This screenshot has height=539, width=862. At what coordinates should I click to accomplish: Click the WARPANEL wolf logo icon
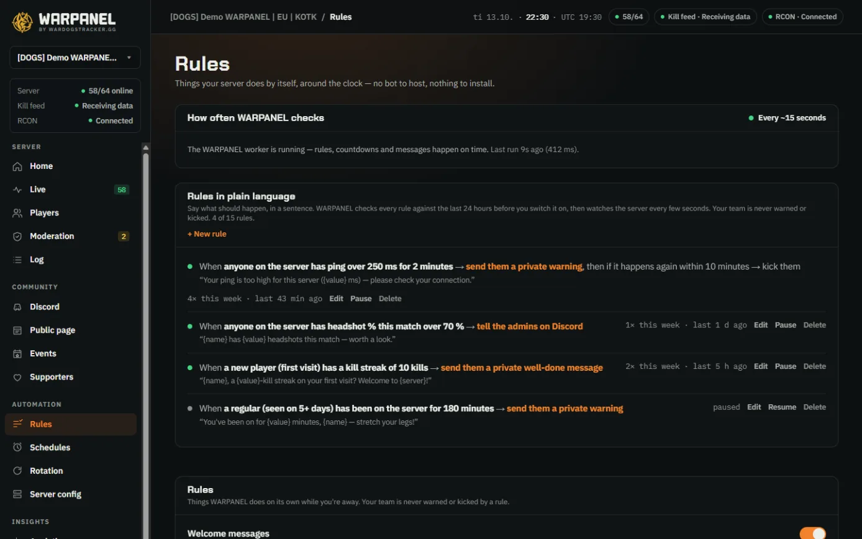22,22
